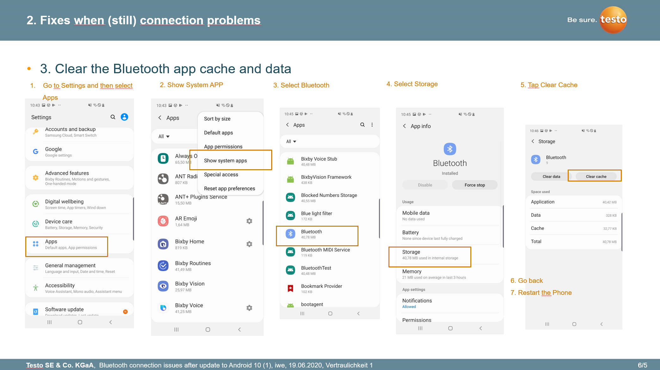Choose Default apps from the menu
The height and width of the screenshot is (370, 660).
[x=230, y=133]
